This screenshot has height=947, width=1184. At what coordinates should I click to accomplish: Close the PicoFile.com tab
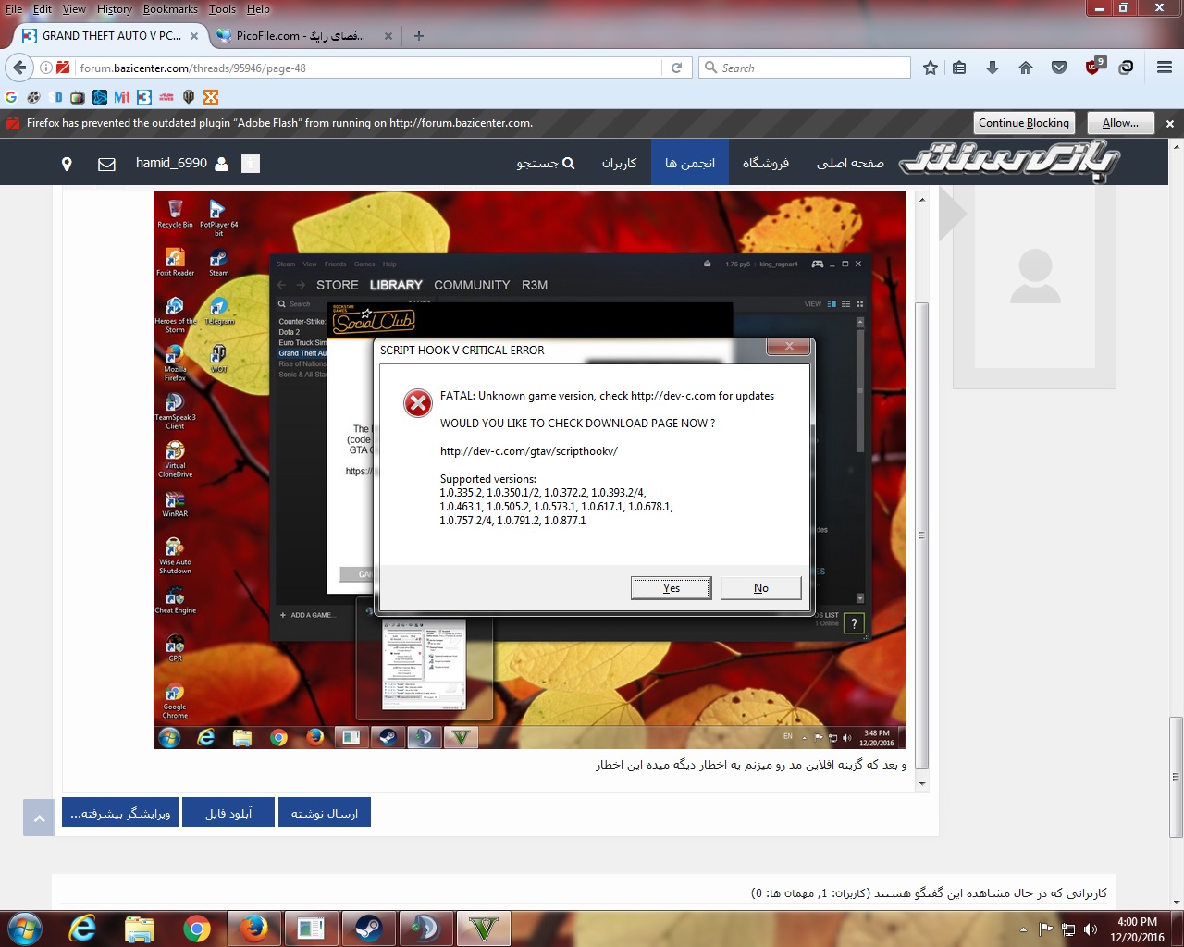(388, 36)
